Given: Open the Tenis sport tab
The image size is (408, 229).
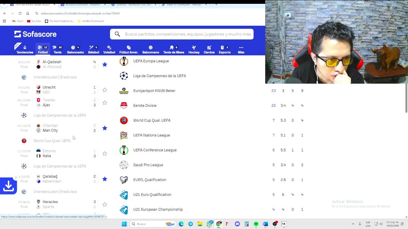Looking at the screenshot, I should pyautogui.click(x=57, y=49).
